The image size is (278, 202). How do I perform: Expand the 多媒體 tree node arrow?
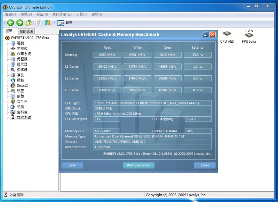tap(8, 70)
